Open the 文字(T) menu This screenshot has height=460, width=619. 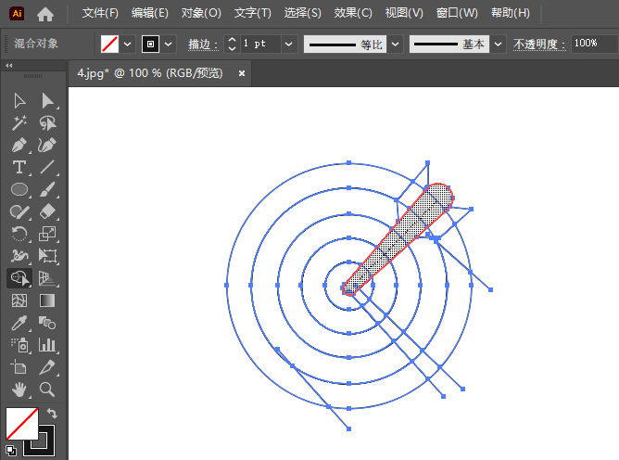pyautogui.click(x=253, y=13)
